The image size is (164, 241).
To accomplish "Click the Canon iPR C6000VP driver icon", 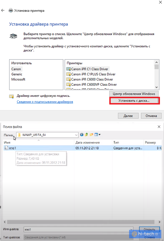I will click(68, 84).
